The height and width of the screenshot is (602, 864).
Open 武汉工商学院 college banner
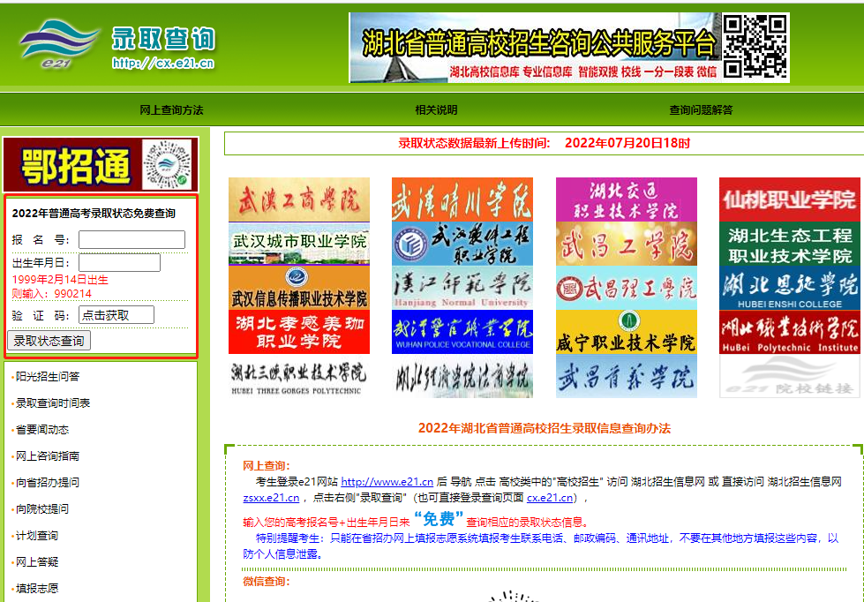coord(294,199)
